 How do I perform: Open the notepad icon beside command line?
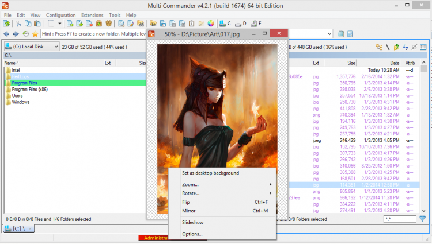[x=341, y=34]
